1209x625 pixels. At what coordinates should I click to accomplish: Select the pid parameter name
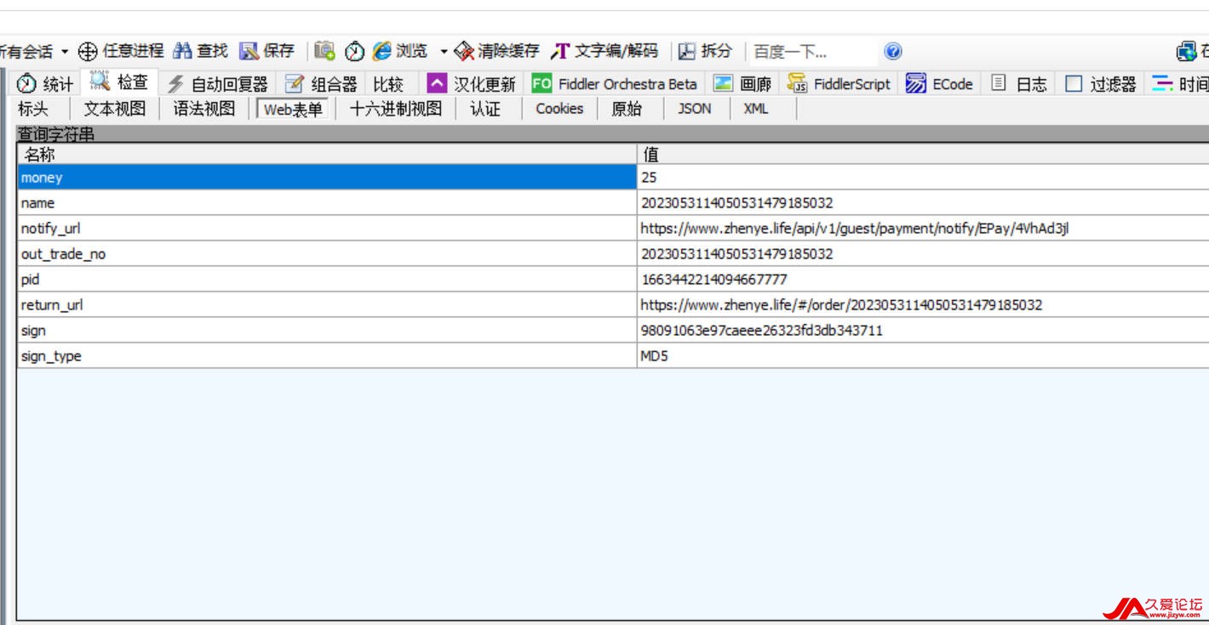pos(327,279)
